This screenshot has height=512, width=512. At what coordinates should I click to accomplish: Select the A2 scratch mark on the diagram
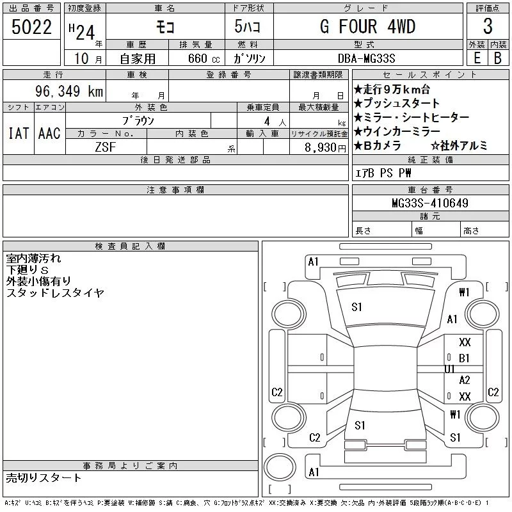coord(465,380)
